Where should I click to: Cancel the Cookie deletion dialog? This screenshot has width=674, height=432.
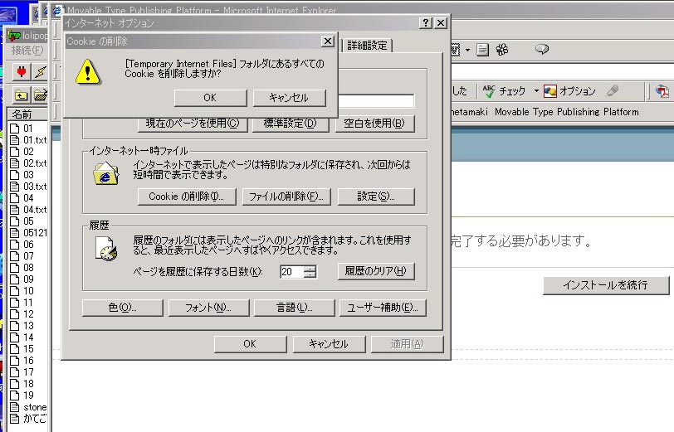pyautogui.click(x=288, y=97)
